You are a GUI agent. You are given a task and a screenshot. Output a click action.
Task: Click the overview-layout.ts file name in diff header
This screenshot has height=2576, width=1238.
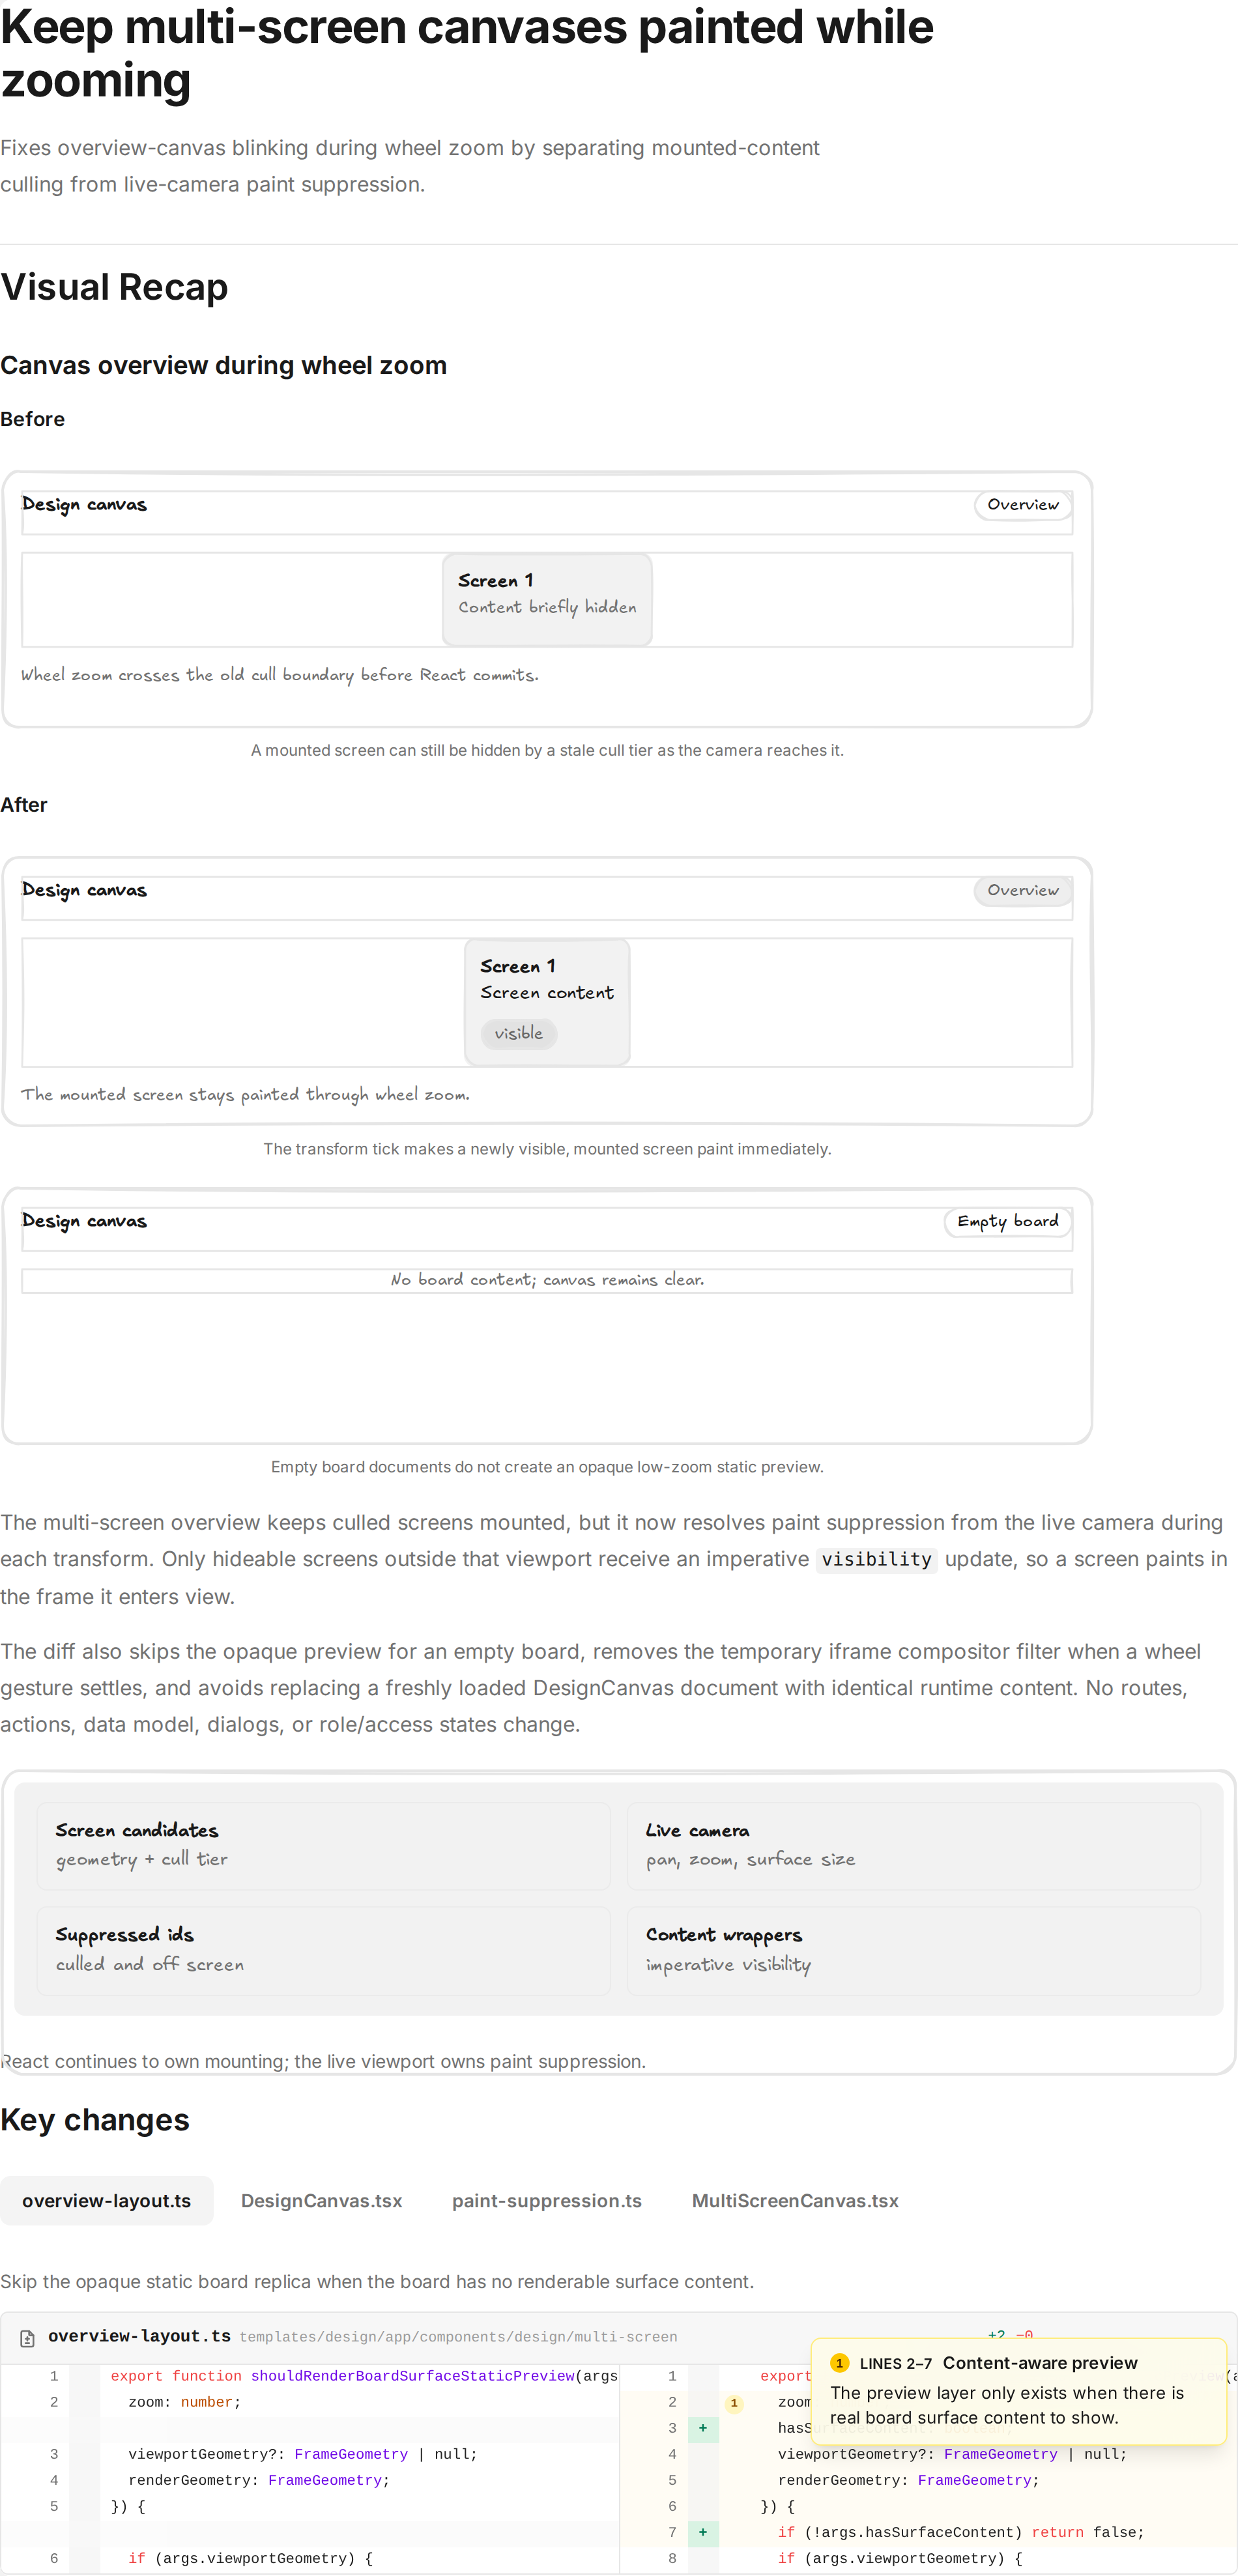point(139,2337)
